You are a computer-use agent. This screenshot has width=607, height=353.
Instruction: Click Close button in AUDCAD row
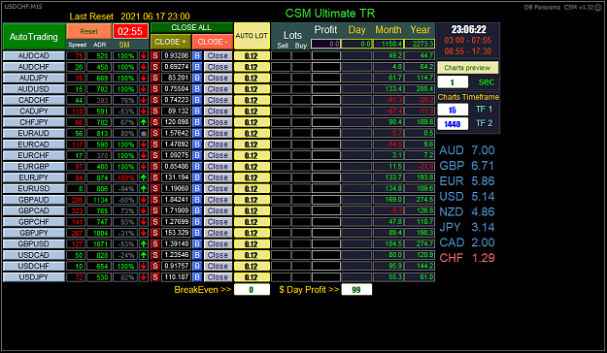click(218, 55)
